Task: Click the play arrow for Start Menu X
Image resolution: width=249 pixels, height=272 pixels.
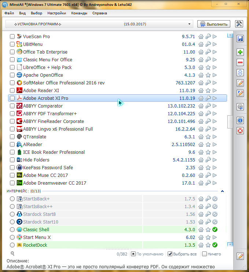Action: pyautogui.click(x=215, y=237)
